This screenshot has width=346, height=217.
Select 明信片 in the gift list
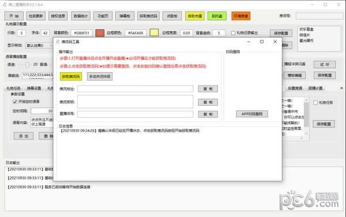click(304, 35)
